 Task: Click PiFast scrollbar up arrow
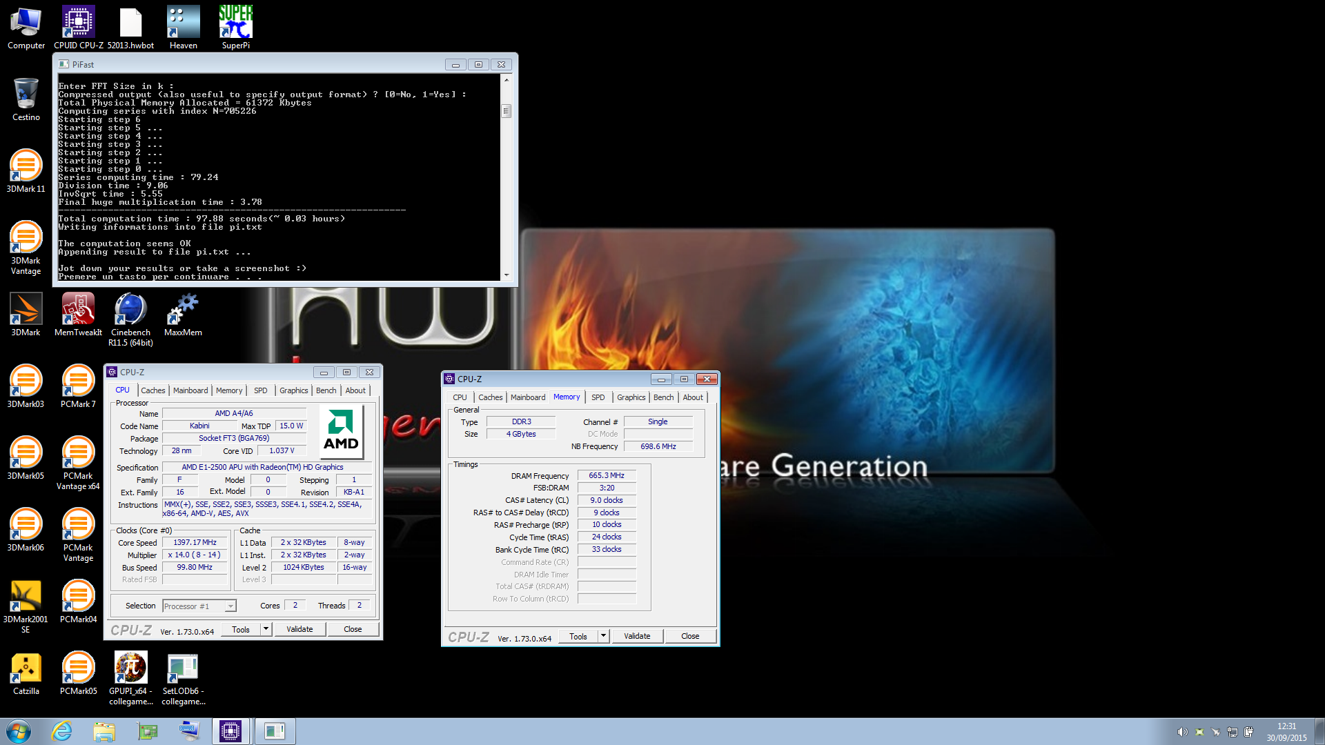[x=506, y=80]
